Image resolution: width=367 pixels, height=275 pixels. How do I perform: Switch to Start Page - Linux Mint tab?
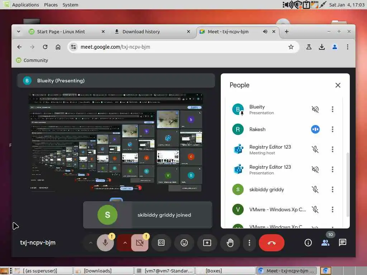(x=67, y=32)
